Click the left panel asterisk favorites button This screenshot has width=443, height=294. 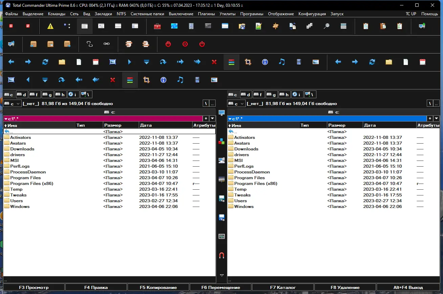click(x=206, y=119)
